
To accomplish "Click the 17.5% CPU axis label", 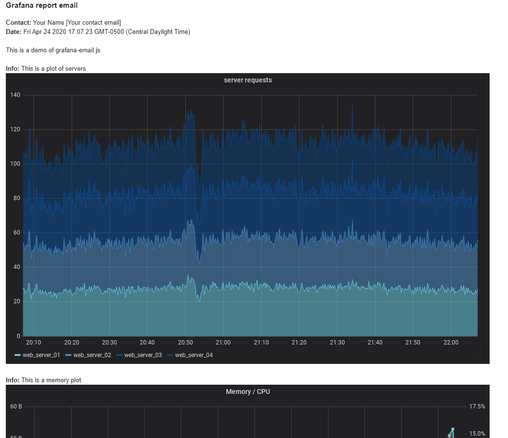I will (x=477, y=407).
